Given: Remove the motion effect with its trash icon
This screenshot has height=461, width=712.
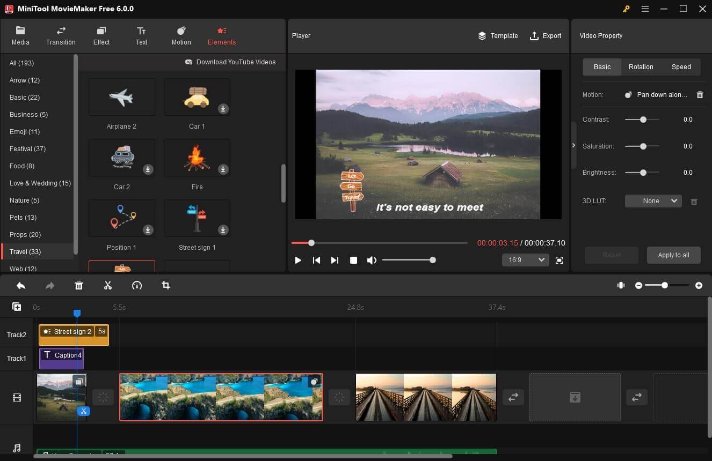Looking at the screenshot, I should [700, 95].
